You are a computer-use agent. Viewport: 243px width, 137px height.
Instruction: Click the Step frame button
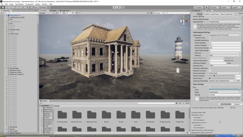pos(123,7)
